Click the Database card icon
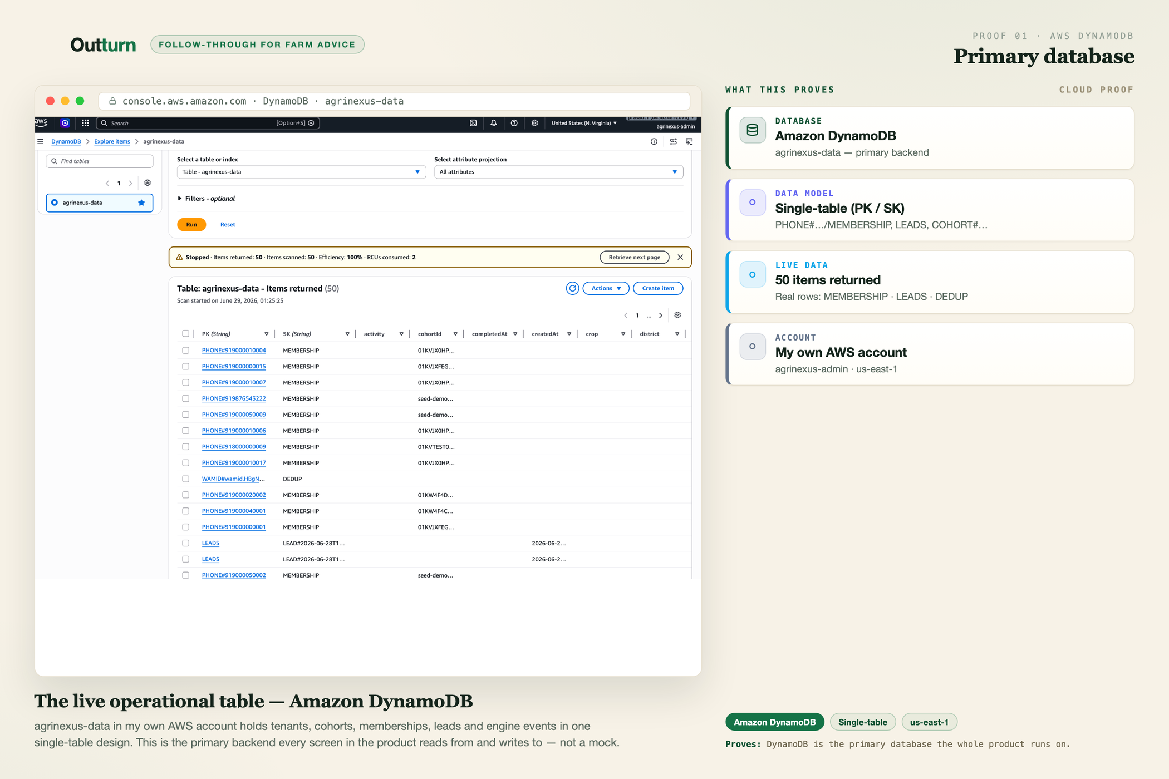 click(x=752, y=130)
